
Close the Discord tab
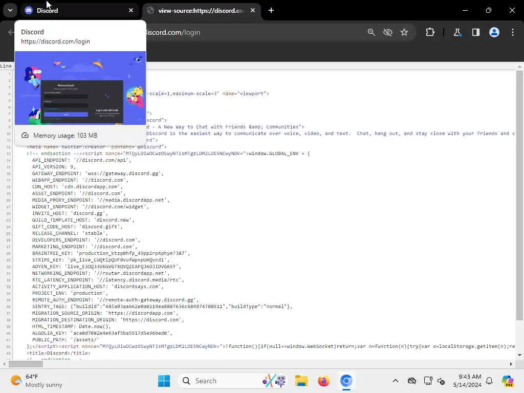point(131,10)
